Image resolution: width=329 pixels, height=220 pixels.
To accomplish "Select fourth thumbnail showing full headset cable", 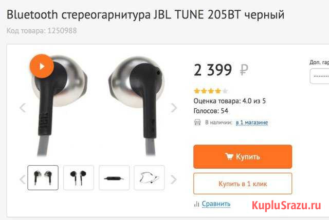I will [x=149, y=177].
